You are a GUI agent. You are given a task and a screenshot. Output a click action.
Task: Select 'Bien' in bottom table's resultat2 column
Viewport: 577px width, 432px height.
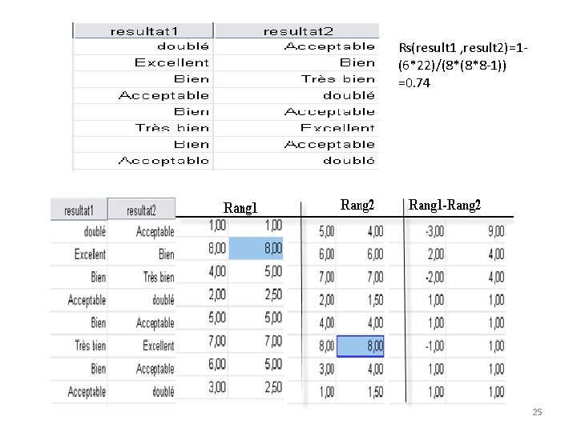click(x=167, y=254)
